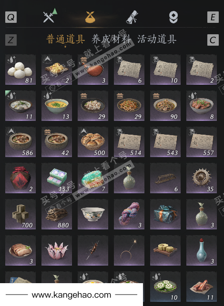Select the pink lotus flower item
224x306 pixels.
(x=57, y=250)
